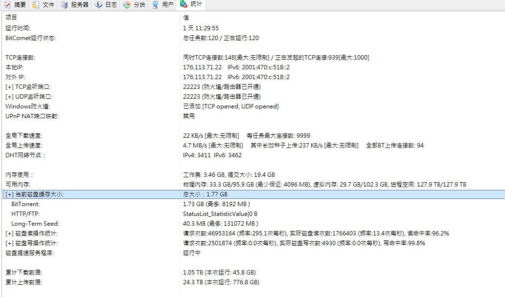
Task: Click the 总大小：1.77 GB value
Action: [x=205, y=194]
